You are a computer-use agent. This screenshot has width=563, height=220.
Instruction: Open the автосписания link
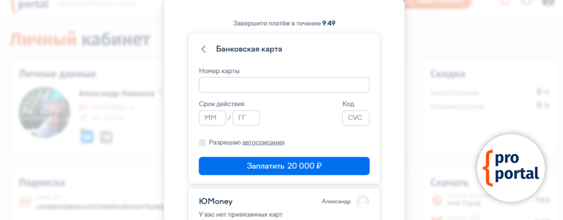263,142
